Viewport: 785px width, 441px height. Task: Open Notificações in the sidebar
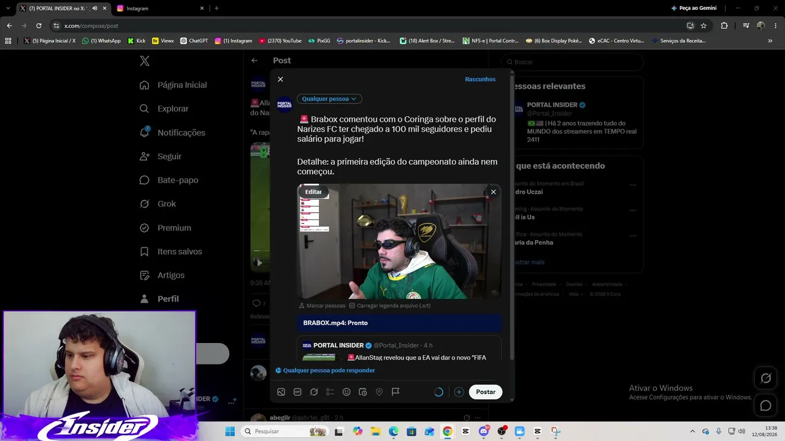tap(172, 133)
